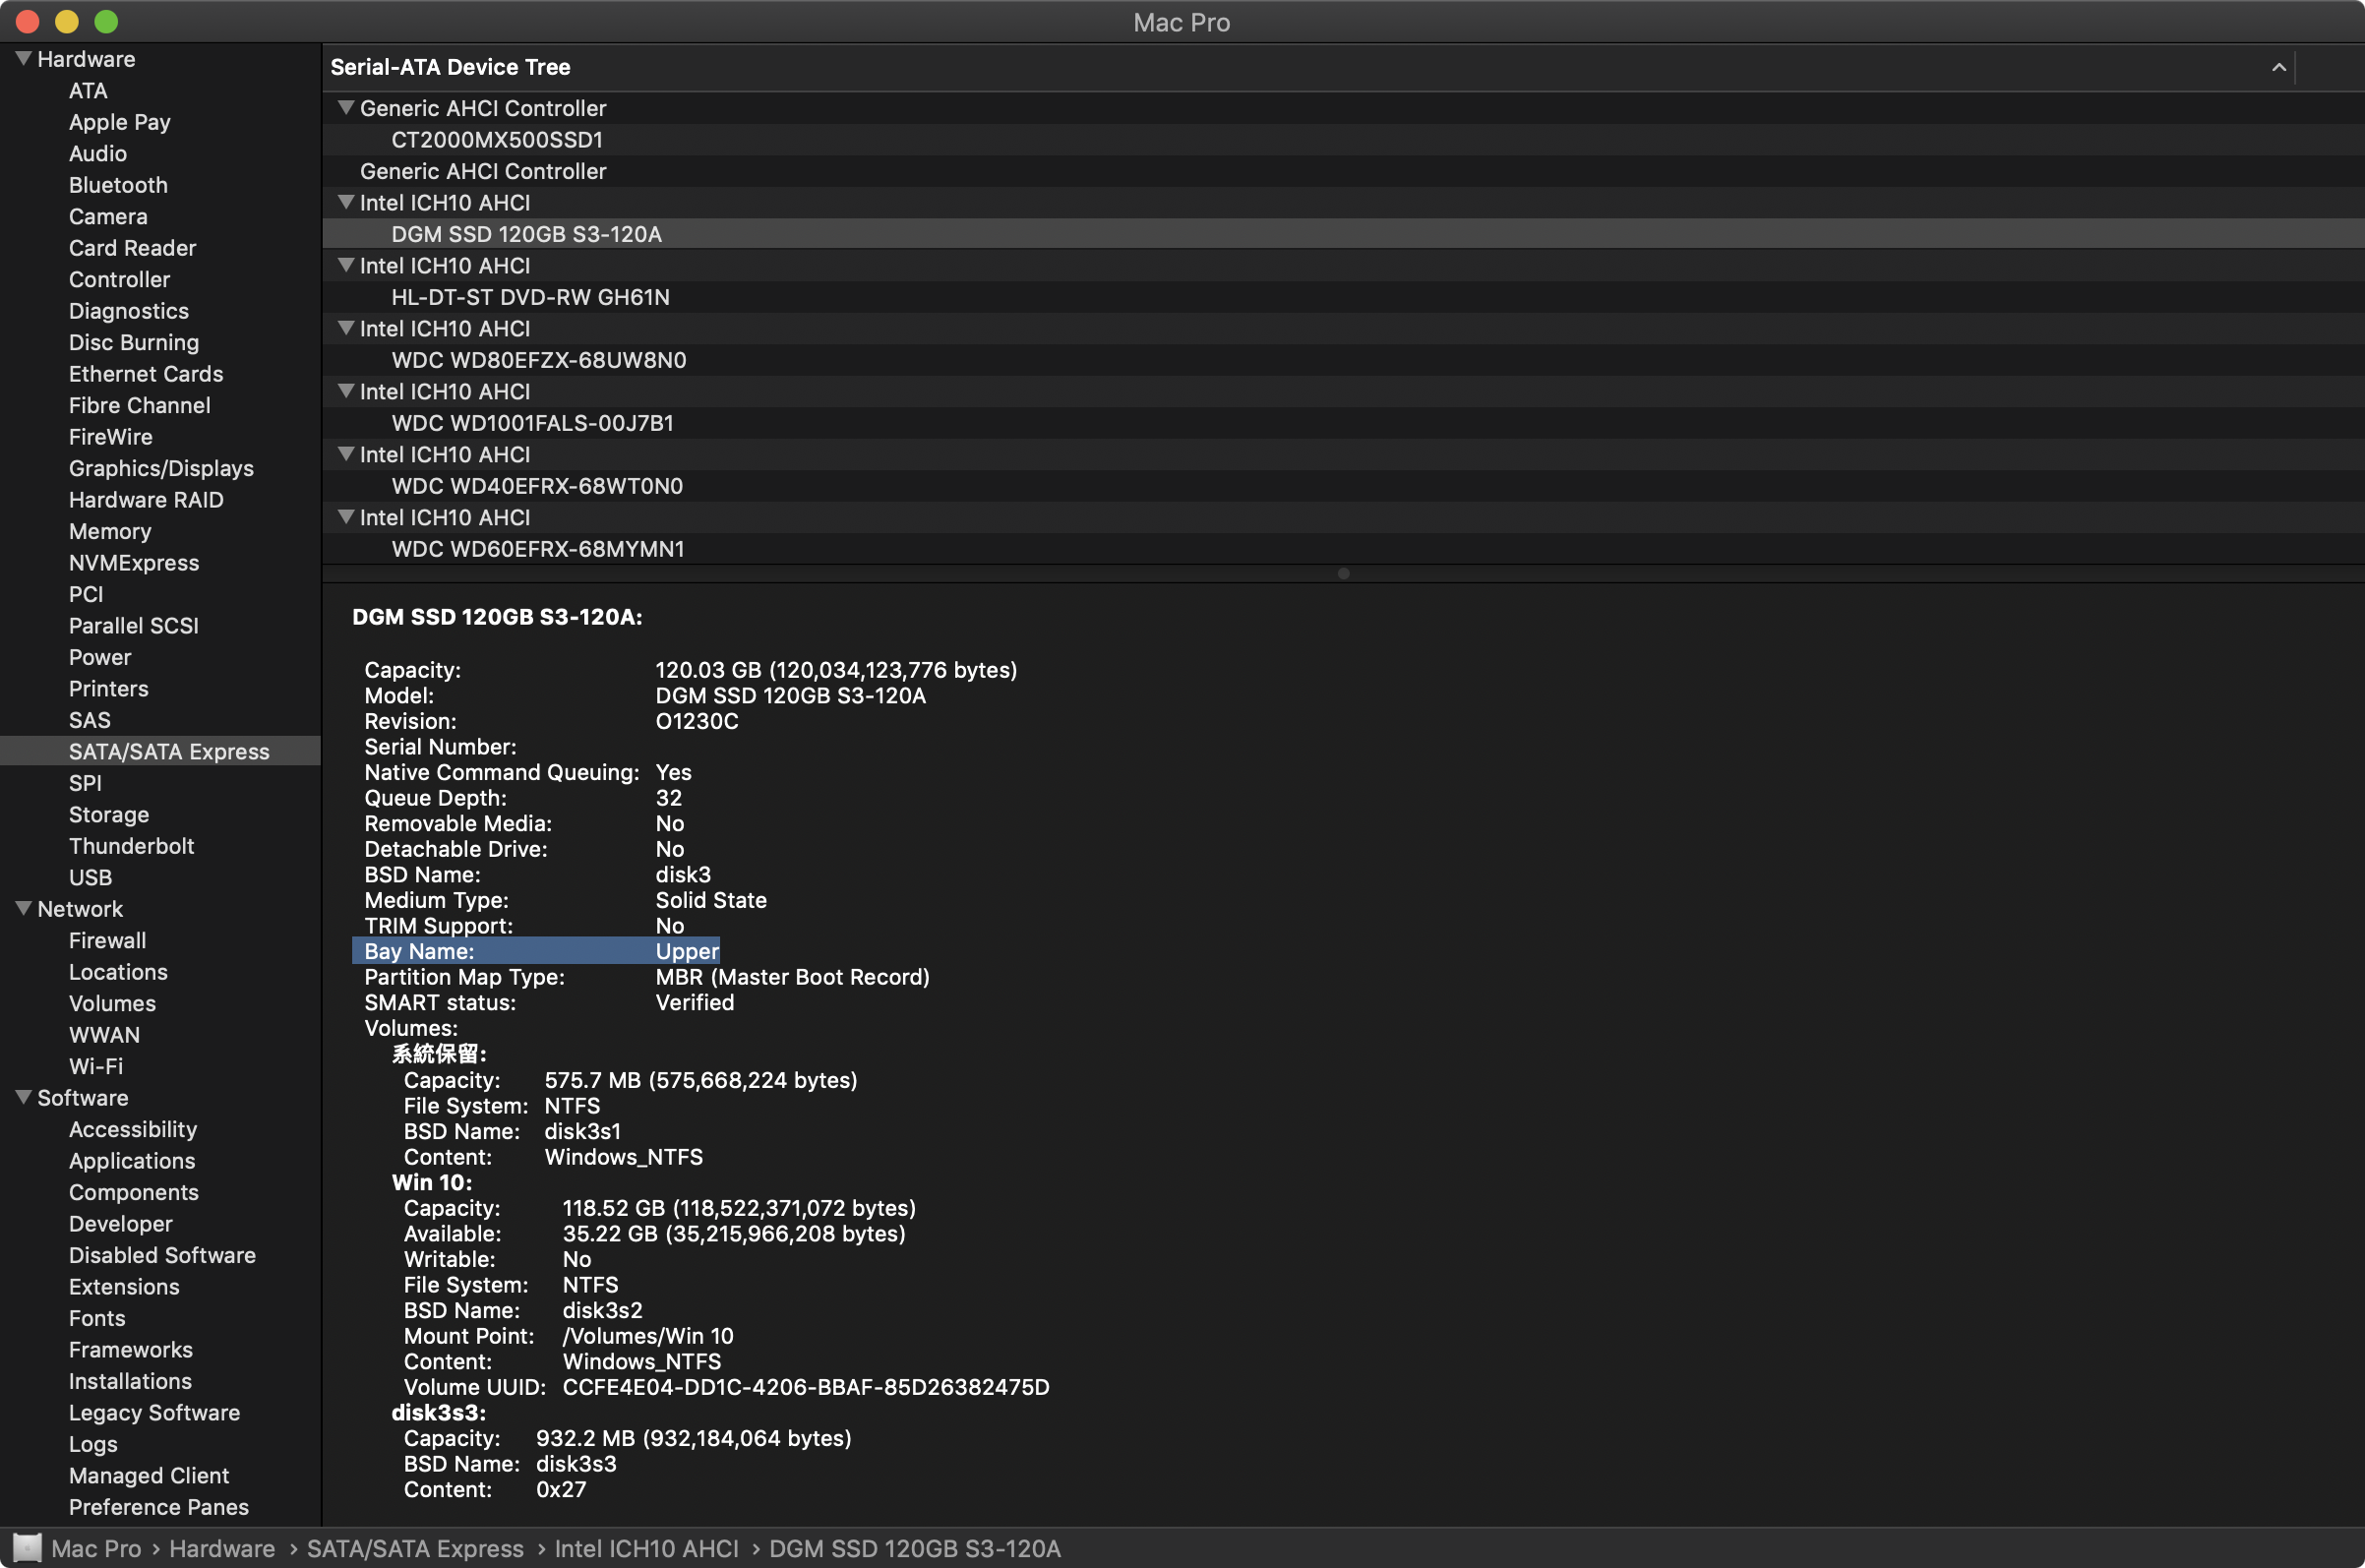Open Preference Panes category
The height and width of the screenshot is (1568, 2365).
(159, 1507)
